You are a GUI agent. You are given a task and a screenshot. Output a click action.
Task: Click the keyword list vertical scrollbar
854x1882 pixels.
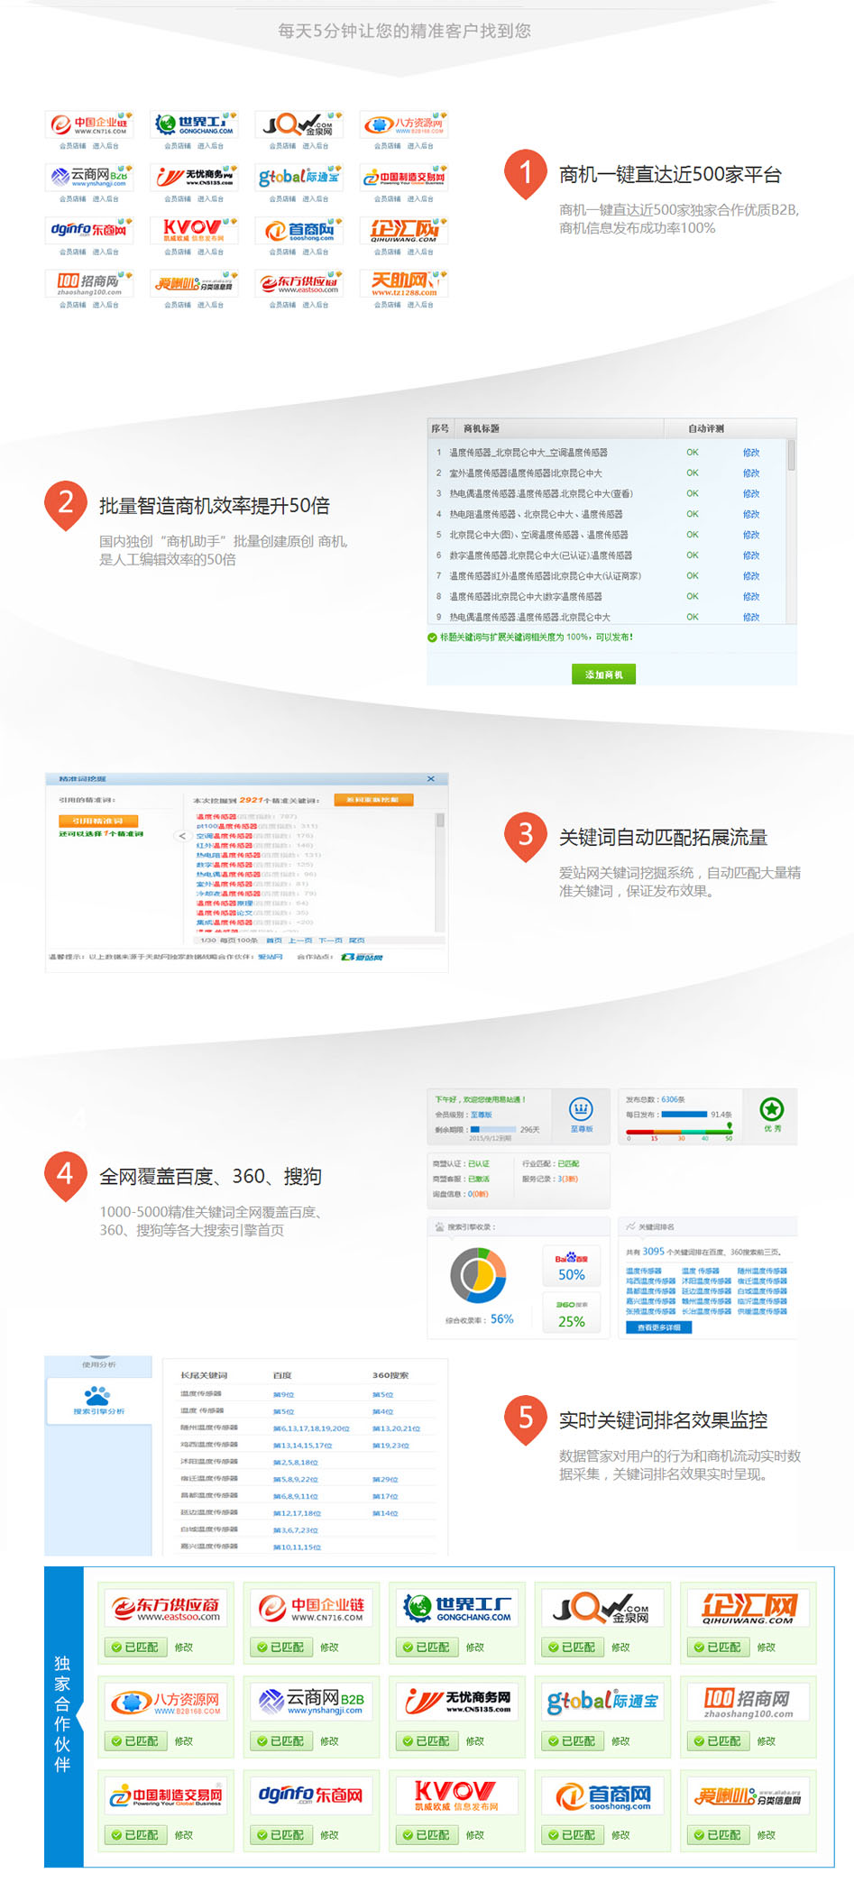pyautogui.click(x=440, y=871)
